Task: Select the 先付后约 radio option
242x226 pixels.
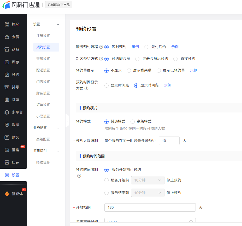Action: coord(146,47)
